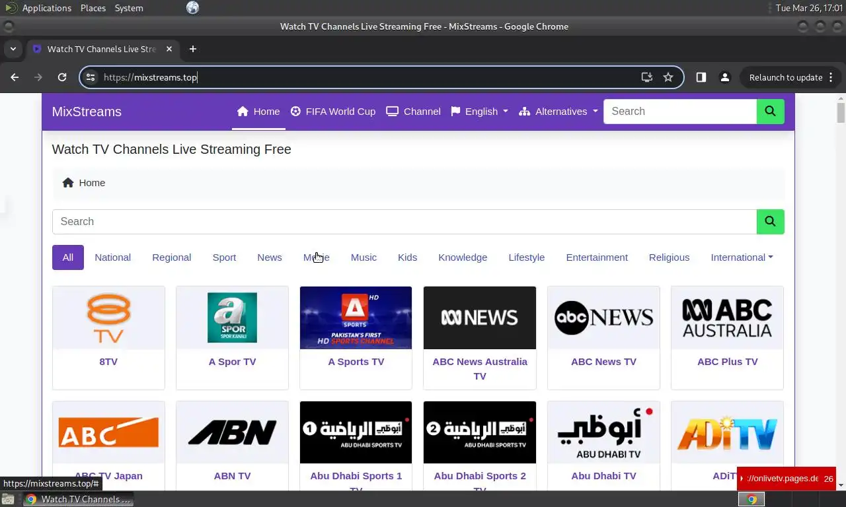
Task: Select the Music category tab
Action: click(x=364, y=257)
